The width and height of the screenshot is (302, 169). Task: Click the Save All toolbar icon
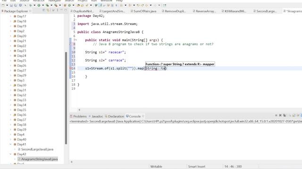[x=16, y=5]
